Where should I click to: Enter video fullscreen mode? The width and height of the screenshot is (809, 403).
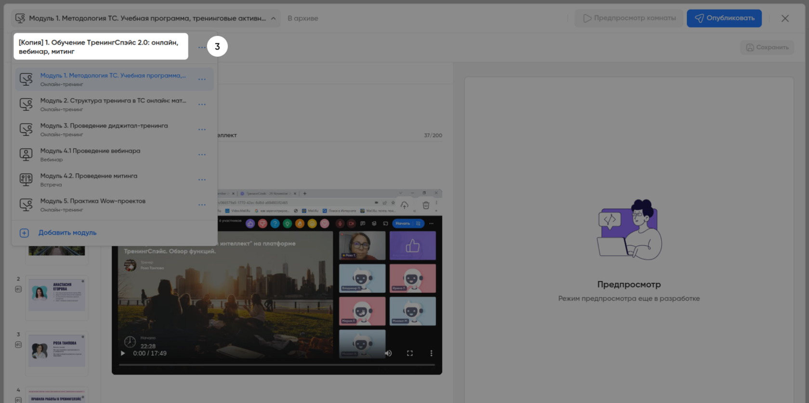(410, 353)
